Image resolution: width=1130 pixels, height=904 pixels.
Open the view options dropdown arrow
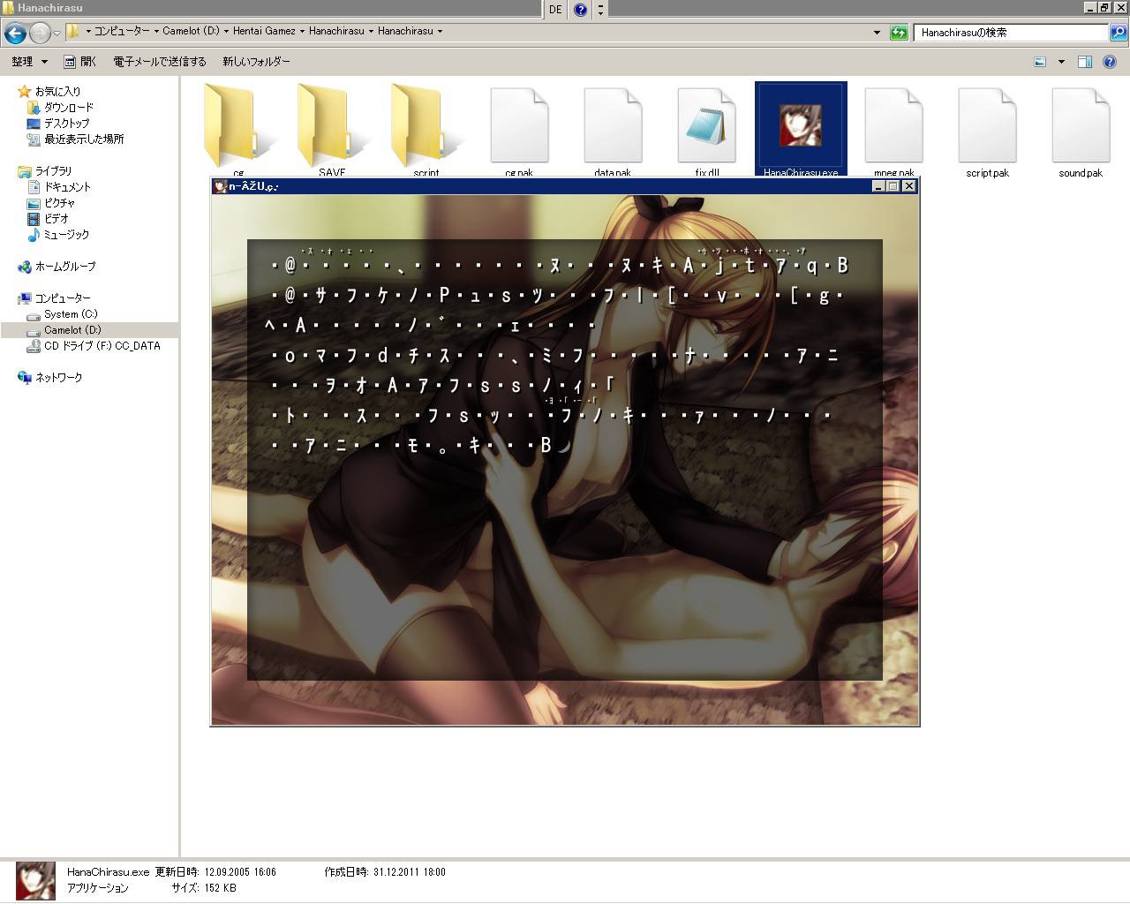point(1061,62)
